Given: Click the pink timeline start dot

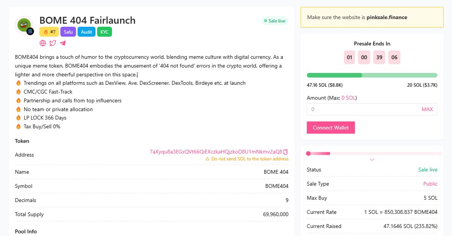Looking at the screenshot, I should click(x=308, y=154).
